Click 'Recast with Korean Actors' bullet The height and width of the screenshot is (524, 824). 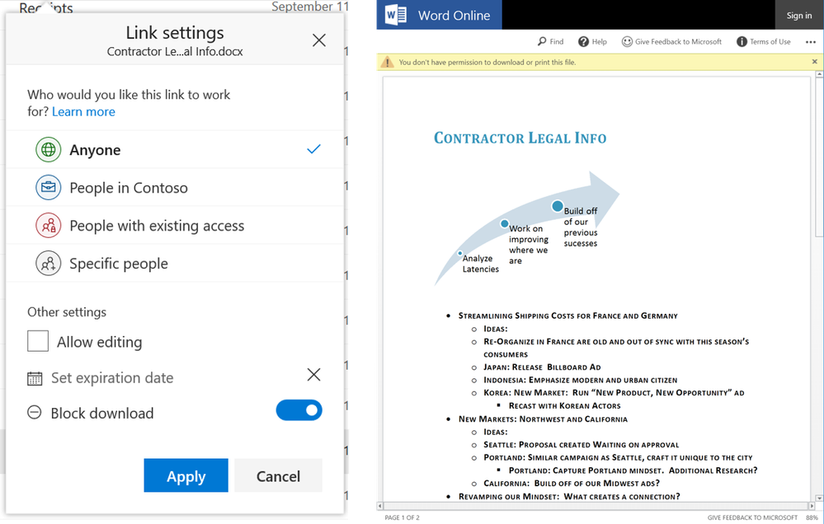coord(564,406)
